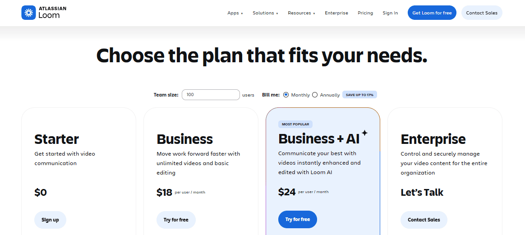Screen dimensions: 525x235
Task: Expand the Apps dropdown menu
Action: [x=235, y=13]
